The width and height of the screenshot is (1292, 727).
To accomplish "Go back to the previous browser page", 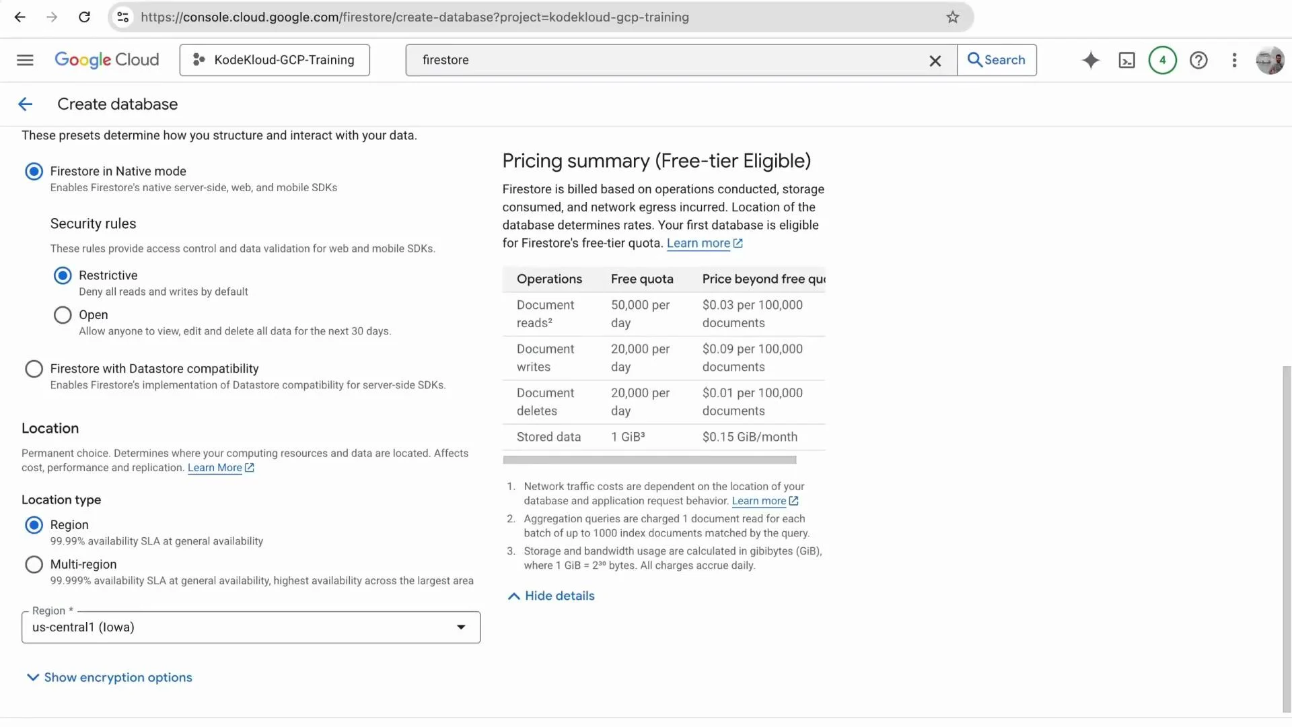I will pos(20,18).
